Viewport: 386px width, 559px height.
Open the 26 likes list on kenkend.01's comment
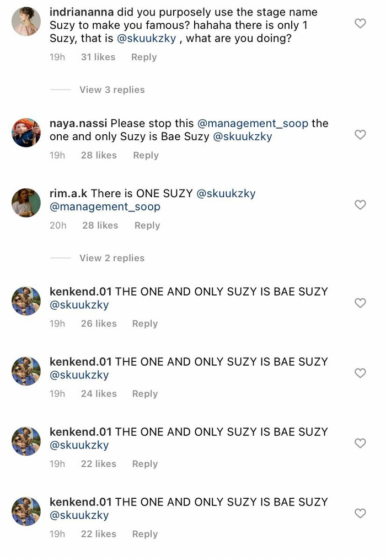click(99, 324)
